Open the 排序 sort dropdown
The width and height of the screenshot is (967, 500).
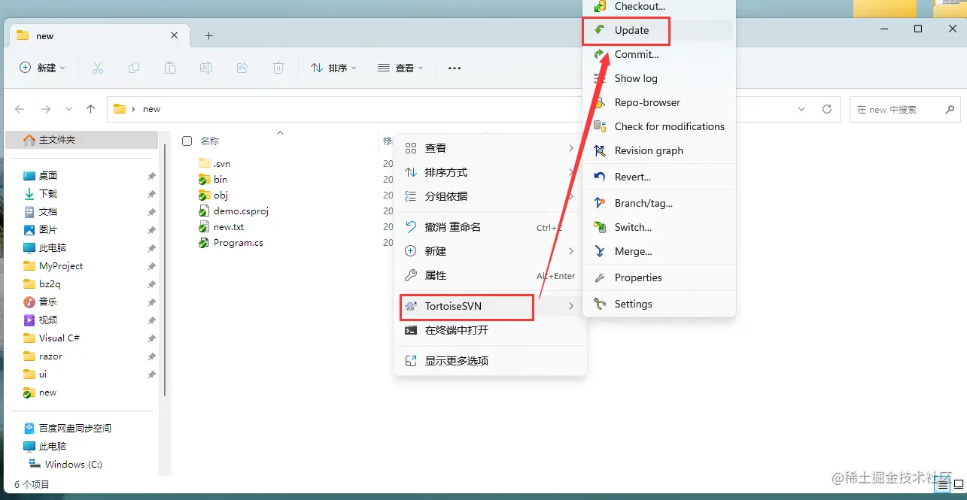pos(333,68)
